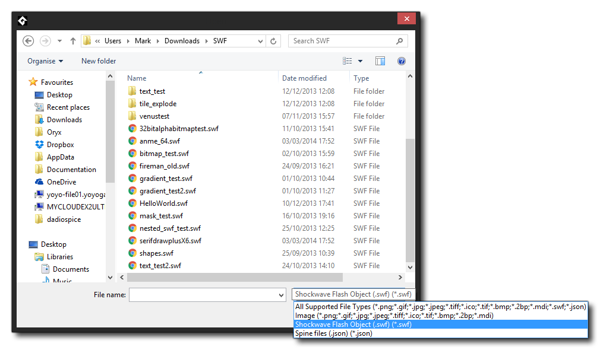This screenshot has width=600, height=350.
Task: Click the New folder button
Action: pos(99,61)
